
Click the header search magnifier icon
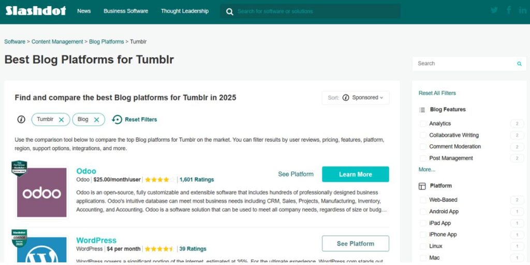(x=229, y=12)
